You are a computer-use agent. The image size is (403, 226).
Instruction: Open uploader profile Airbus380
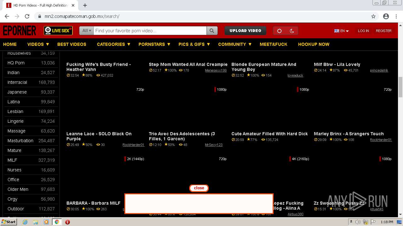[x=296, y=214]
